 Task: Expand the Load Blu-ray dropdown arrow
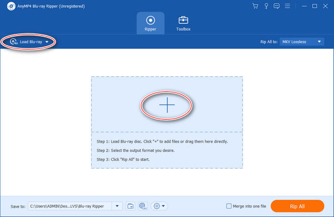(47, 42)
